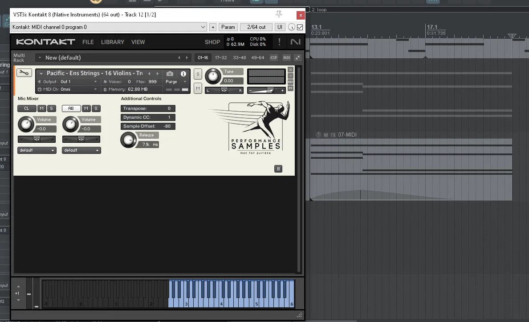Screen dimensions: 529x322
Task: Click the Transpose value field
Action: coord(148,109)
